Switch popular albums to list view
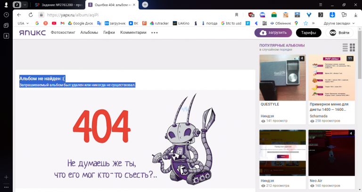 click(x=345, y=47)
